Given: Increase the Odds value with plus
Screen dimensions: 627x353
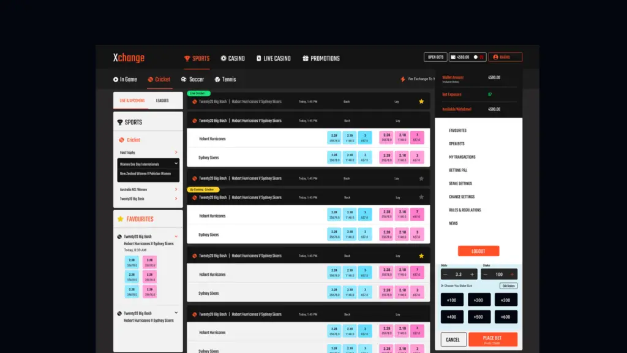Looking at the screenshot, I should (472, 275).
